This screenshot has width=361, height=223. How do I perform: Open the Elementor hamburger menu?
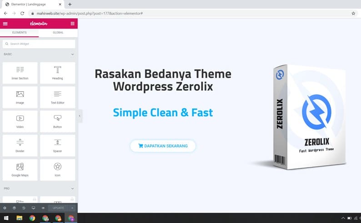(5, 24)
